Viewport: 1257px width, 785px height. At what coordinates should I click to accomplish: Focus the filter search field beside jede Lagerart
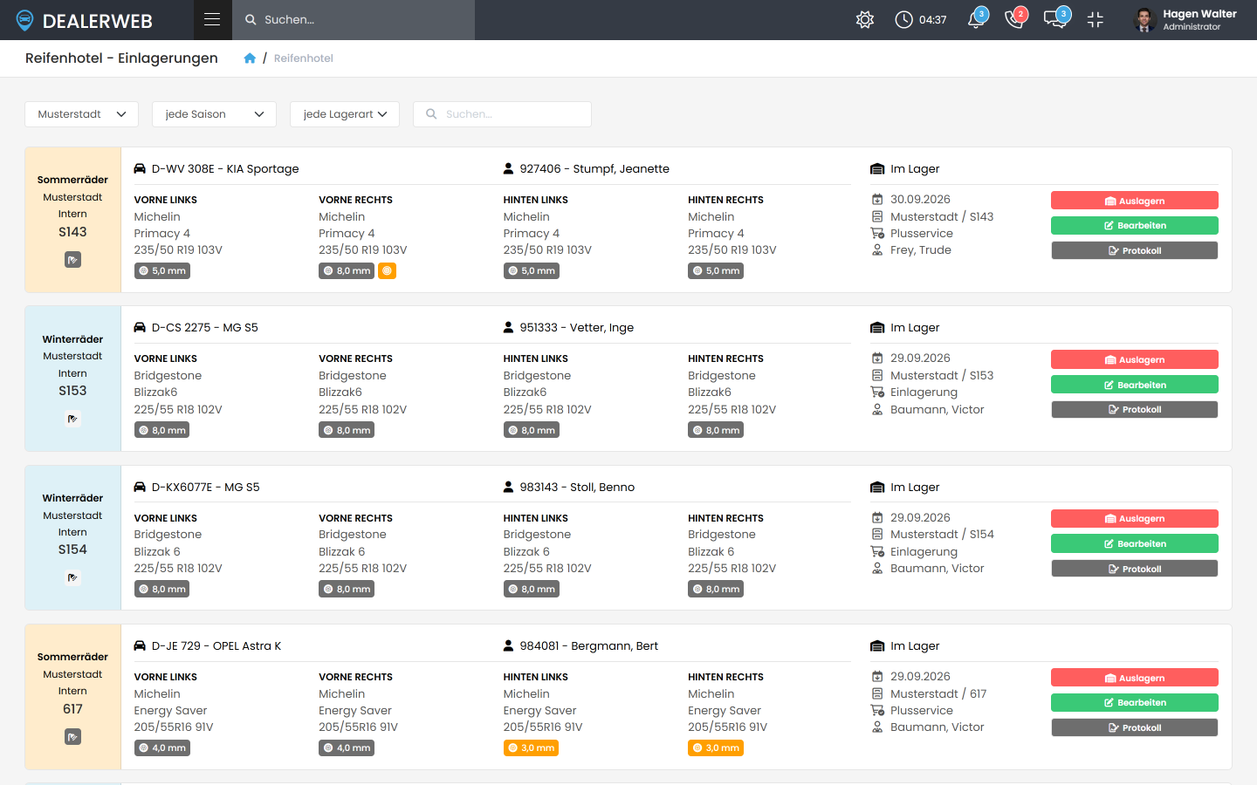[x=502, y=114]
